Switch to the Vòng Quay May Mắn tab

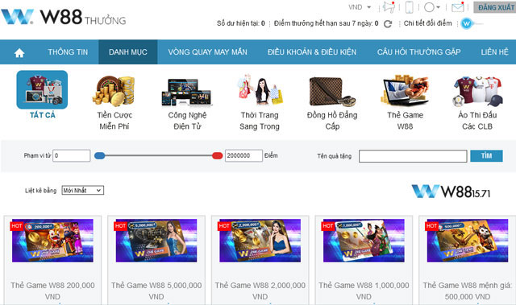(208, 52)
